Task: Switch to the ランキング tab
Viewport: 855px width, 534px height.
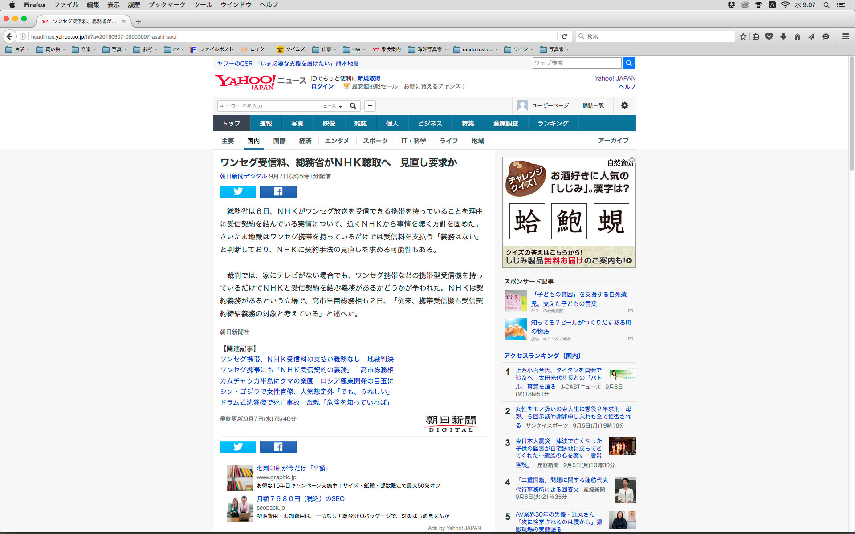Action: click(553, 123)
